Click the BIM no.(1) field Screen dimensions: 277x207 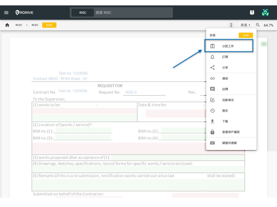click(83, 130)
